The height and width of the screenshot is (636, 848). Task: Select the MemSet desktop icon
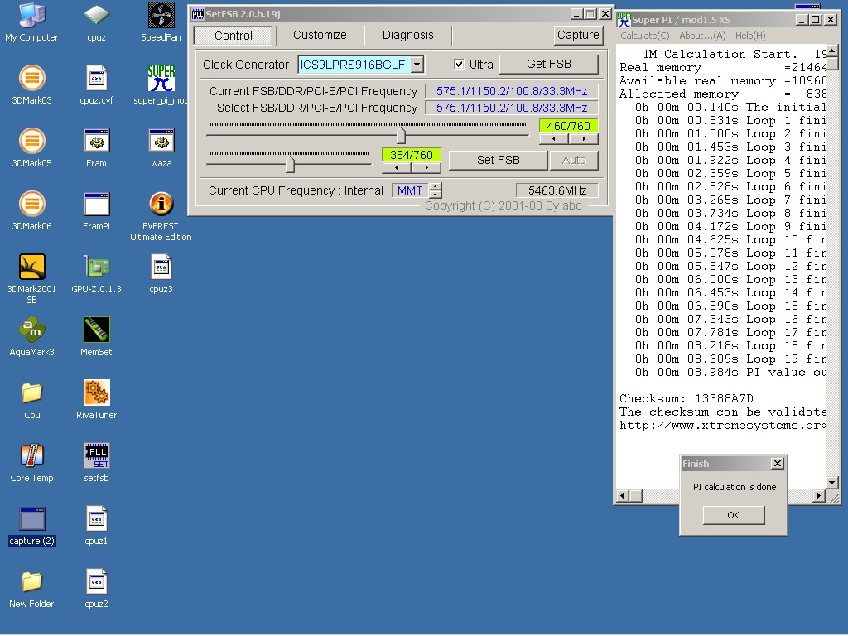tap(96, 337)
